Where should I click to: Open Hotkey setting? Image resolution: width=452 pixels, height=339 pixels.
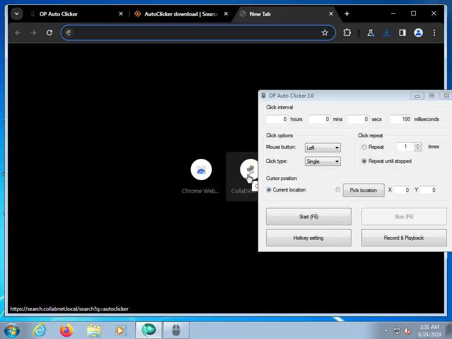(x=309, y=238)
